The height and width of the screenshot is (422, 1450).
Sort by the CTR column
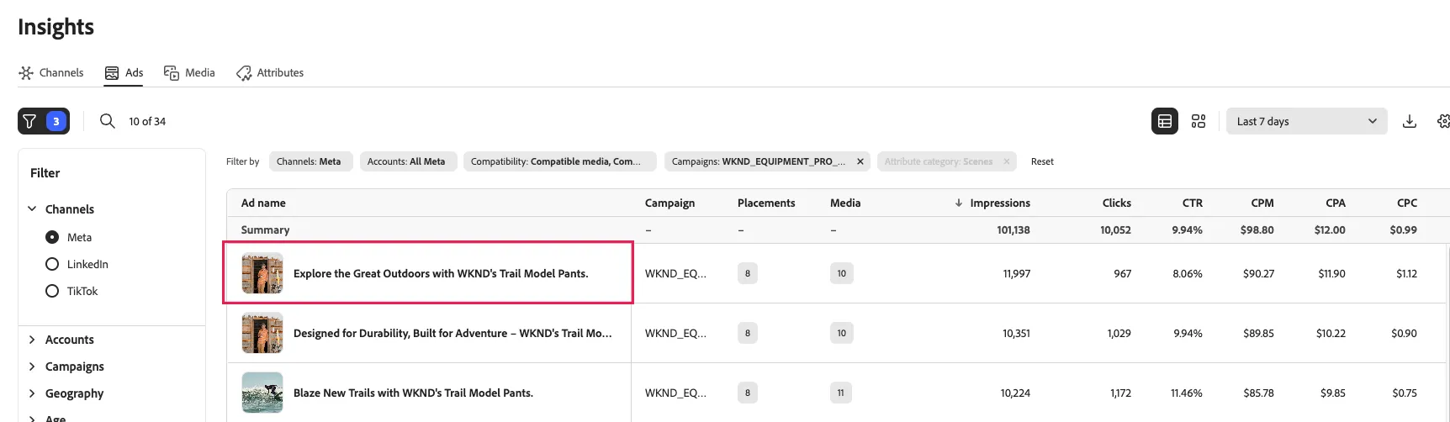coord(1193,203)
